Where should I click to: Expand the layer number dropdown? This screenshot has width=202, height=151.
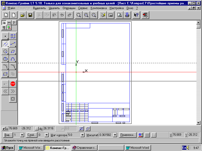47,135
